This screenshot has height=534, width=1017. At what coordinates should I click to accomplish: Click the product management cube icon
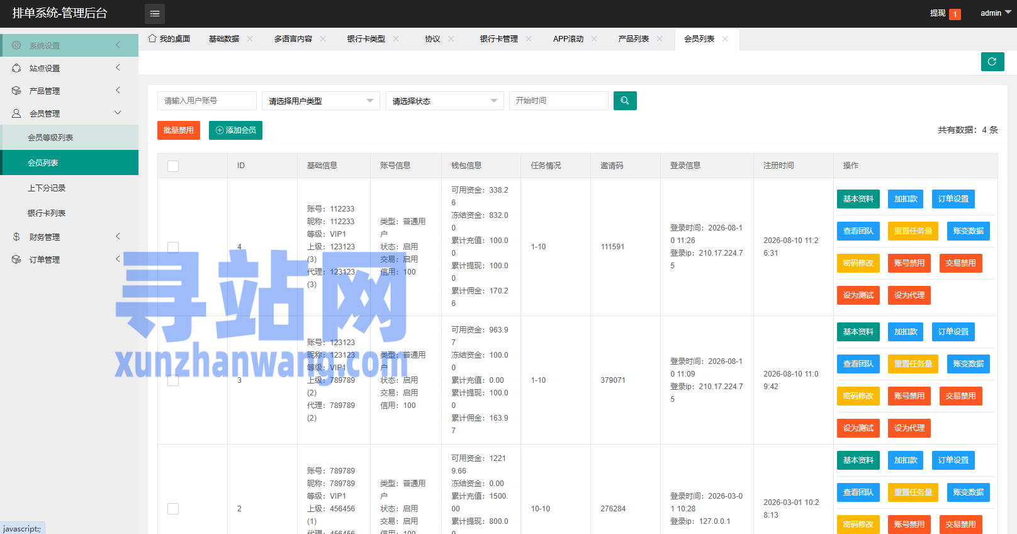pos(16,91)
